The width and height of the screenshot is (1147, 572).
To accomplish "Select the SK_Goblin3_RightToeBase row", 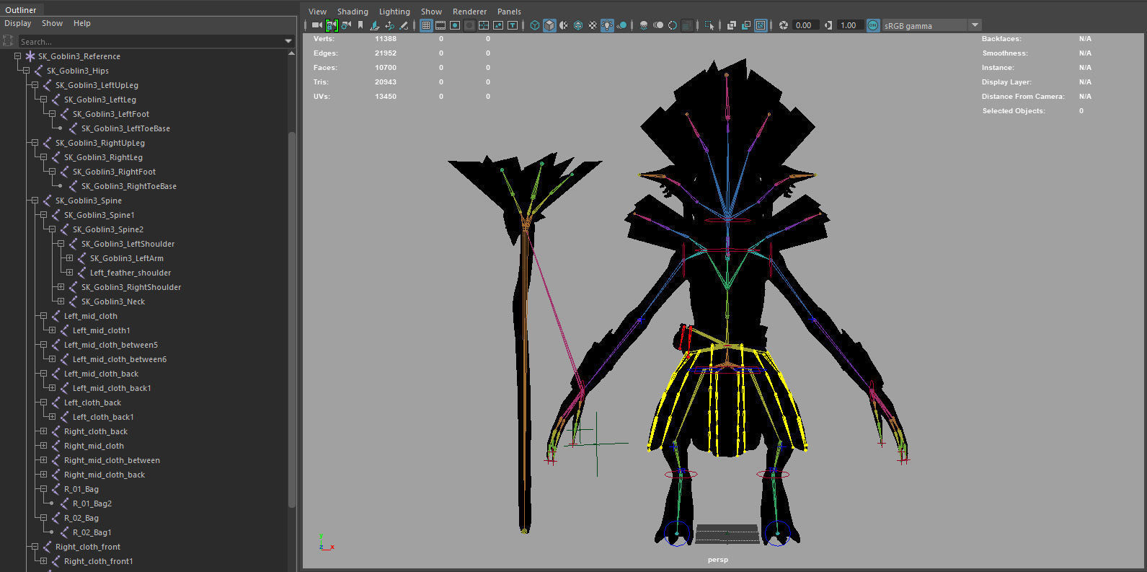I will (x=128, y=186).
